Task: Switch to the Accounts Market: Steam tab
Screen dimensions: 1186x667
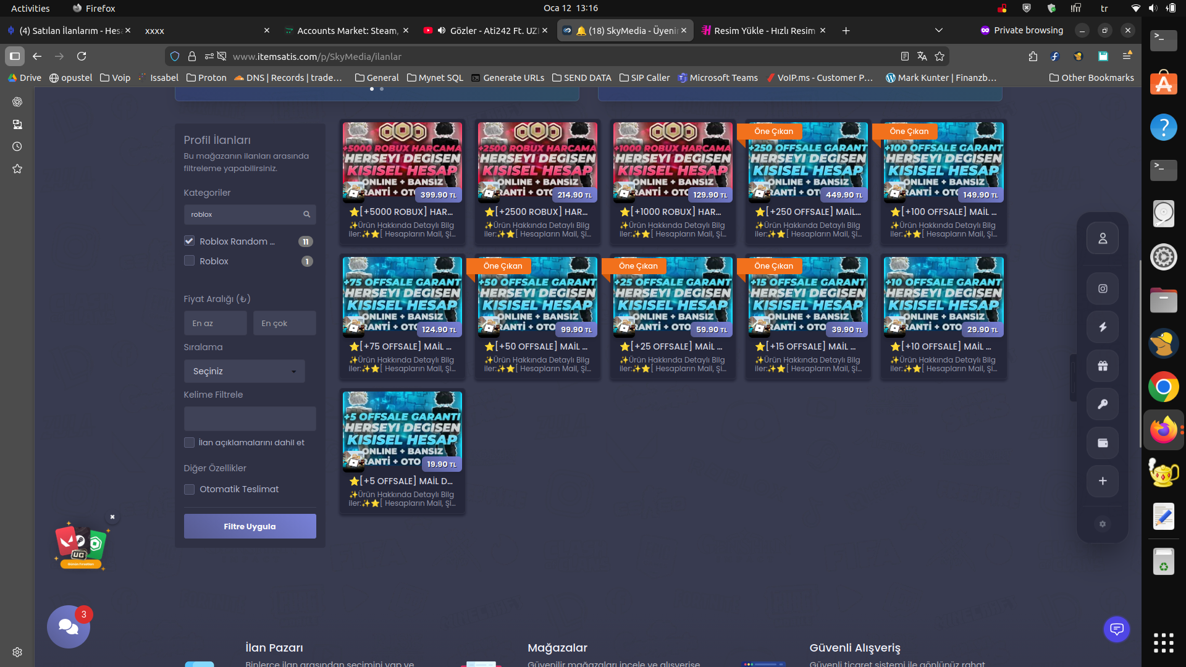Action: (346, 30)
